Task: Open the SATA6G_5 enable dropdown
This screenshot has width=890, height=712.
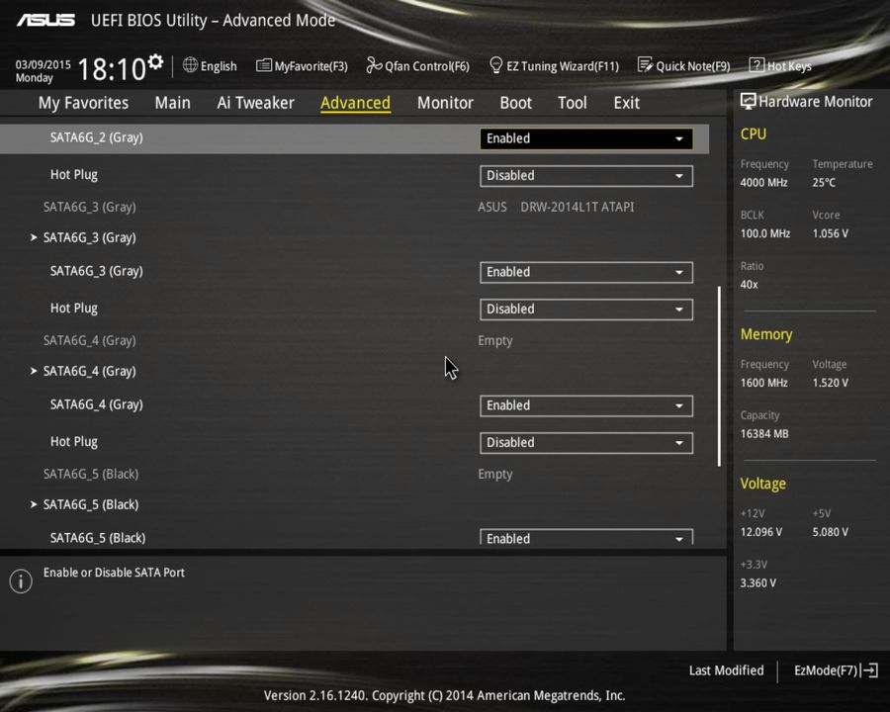Action: 585,538
